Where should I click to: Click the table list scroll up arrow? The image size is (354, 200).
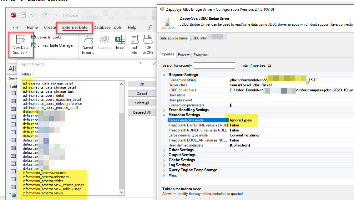pos(121,84)
